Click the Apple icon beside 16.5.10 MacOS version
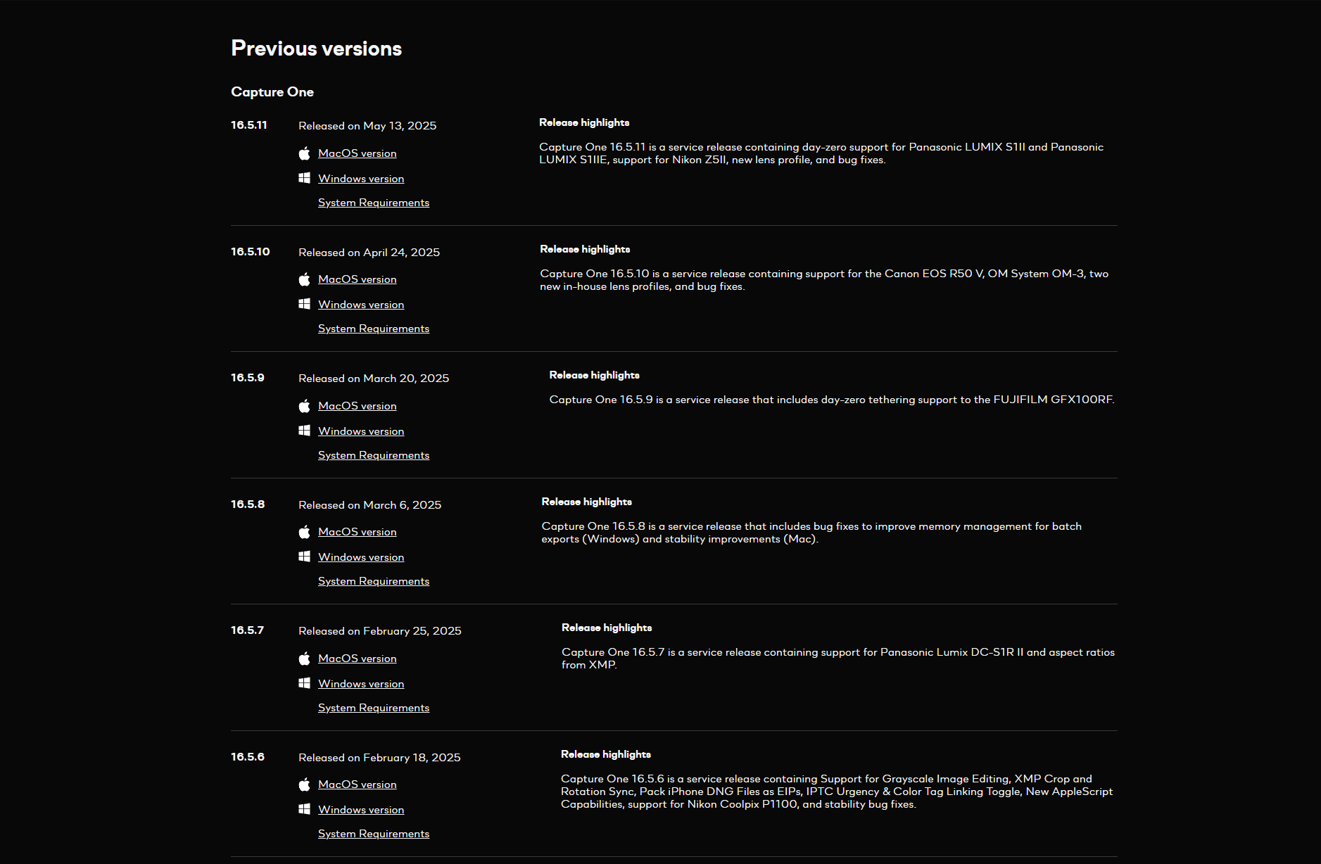 pos(304,279)
